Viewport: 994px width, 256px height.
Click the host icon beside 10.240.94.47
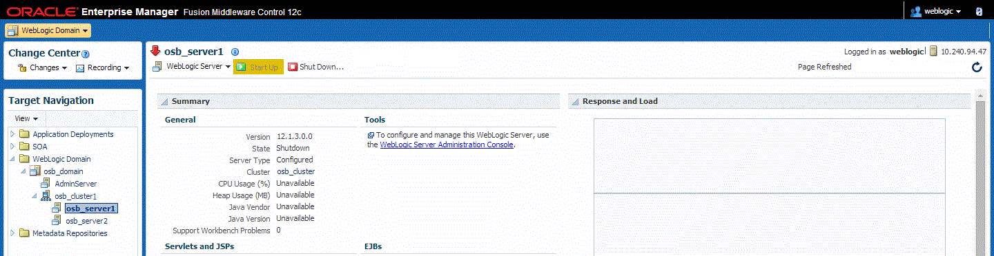tap(933, 52)
